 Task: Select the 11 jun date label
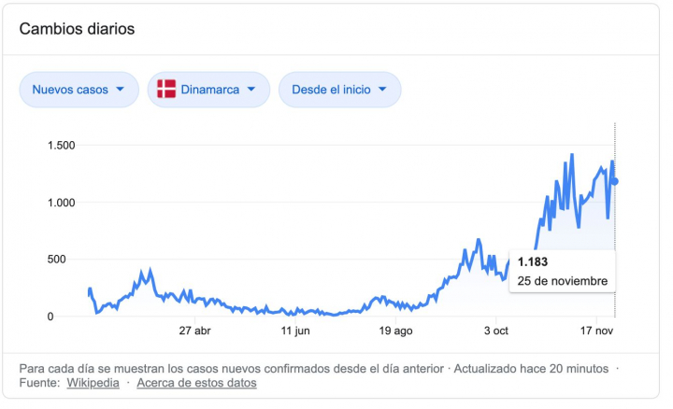pyautogui.click(x=294, y=331)
